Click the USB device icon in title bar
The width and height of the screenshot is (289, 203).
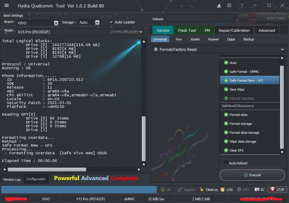pyautogui.click(x=219, y=6)
